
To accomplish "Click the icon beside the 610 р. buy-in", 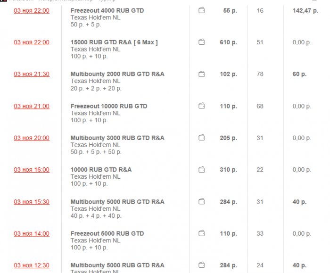I will click(x=202, y=42).
